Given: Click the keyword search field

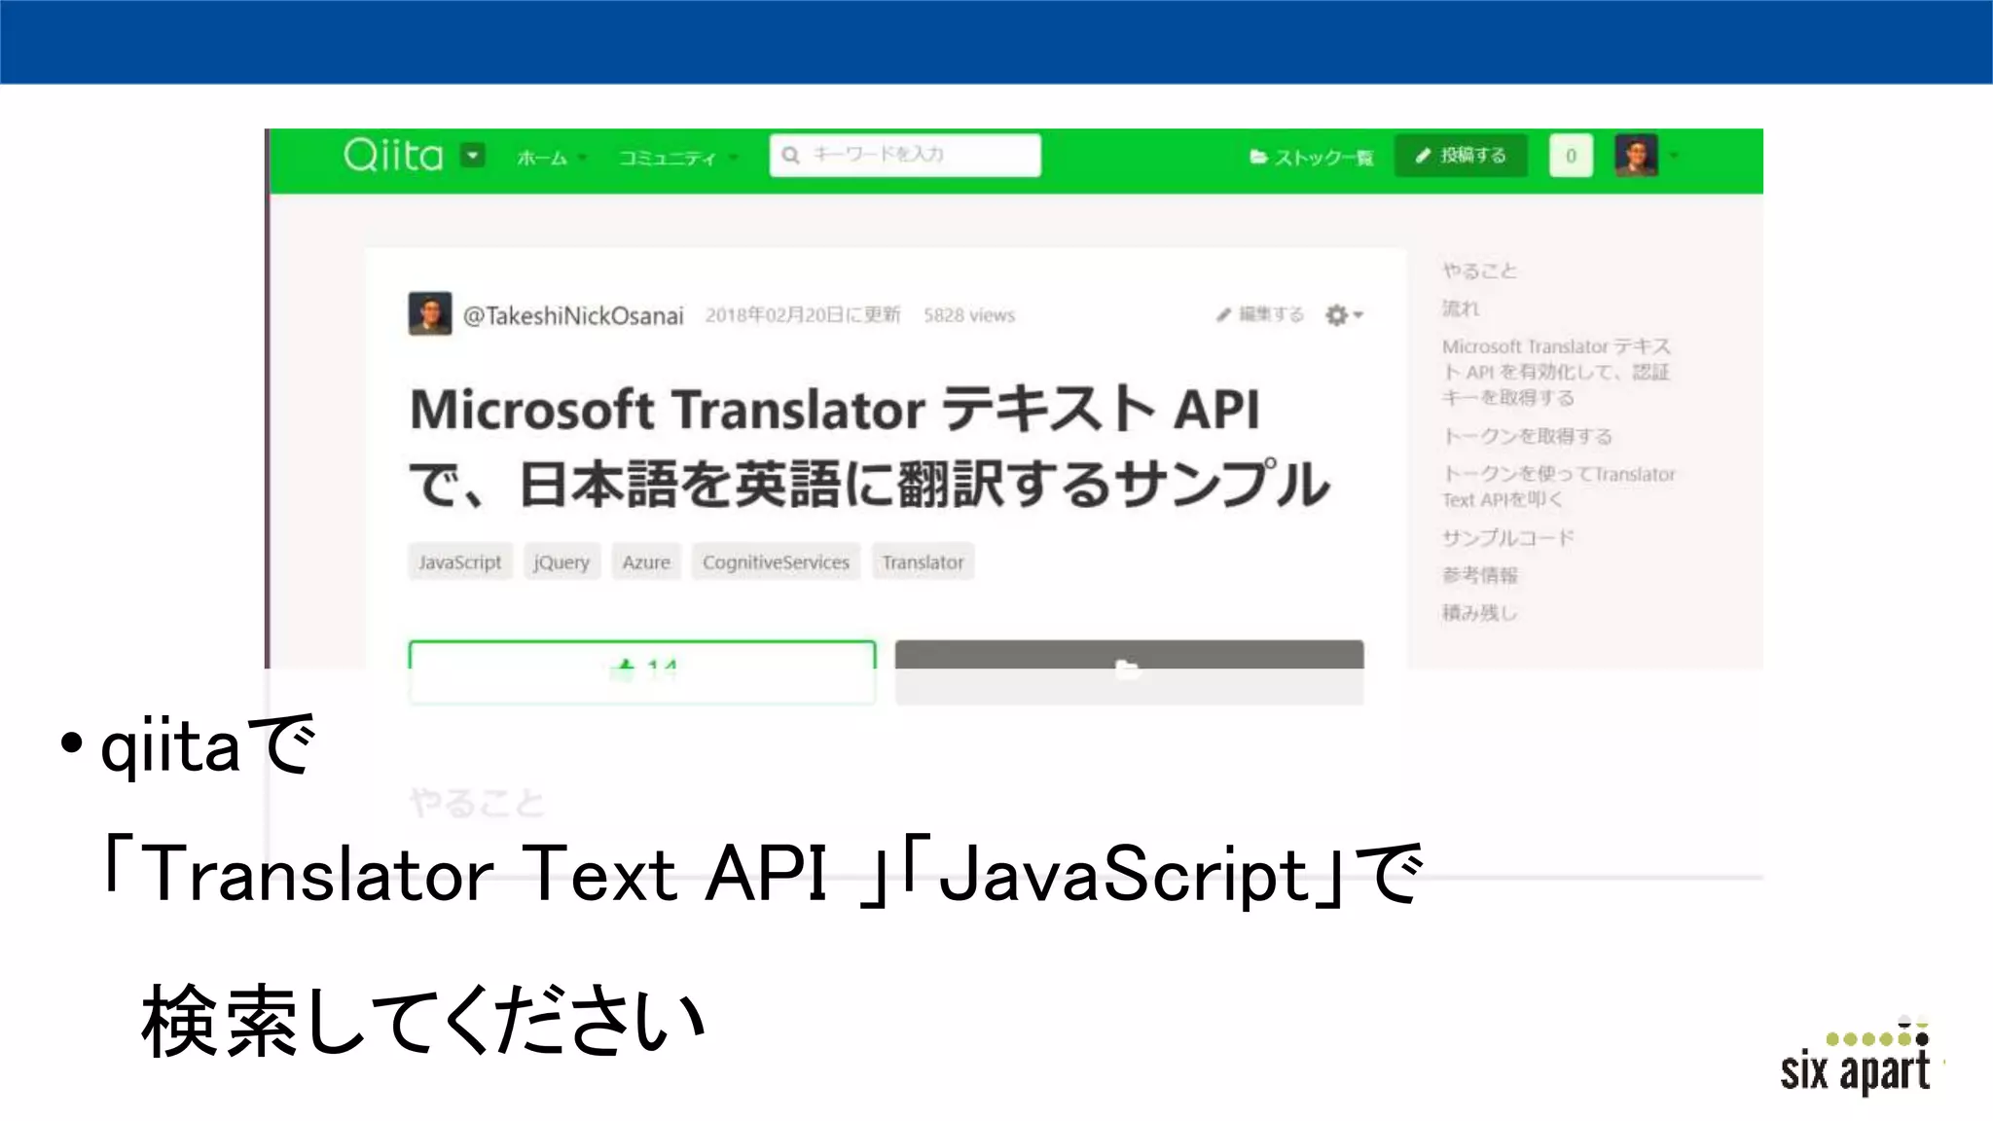Looking at the screenshot, I should (905, 155).
